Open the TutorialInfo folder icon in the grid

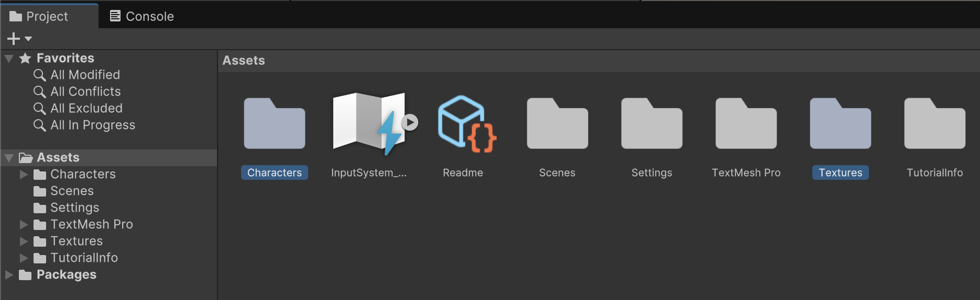934,124
